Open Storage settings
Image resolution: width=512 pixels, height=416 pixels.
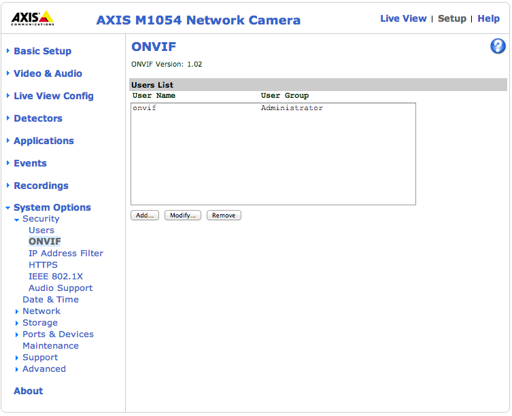(x=40, y=323)
